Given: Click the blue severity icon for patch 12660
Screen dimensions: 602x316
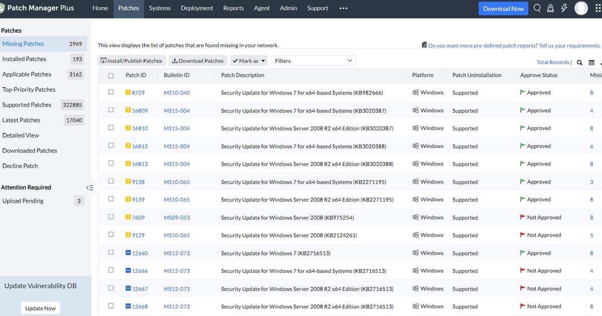Looking at the screenshot, I should (x=128, y=253).
